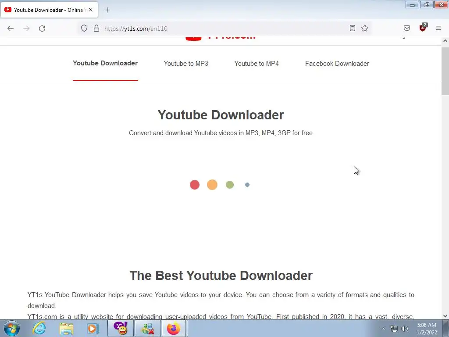Open the Facebook Downloader tab
The height and width of the screenshot is (337, 449).
(337, 64)
